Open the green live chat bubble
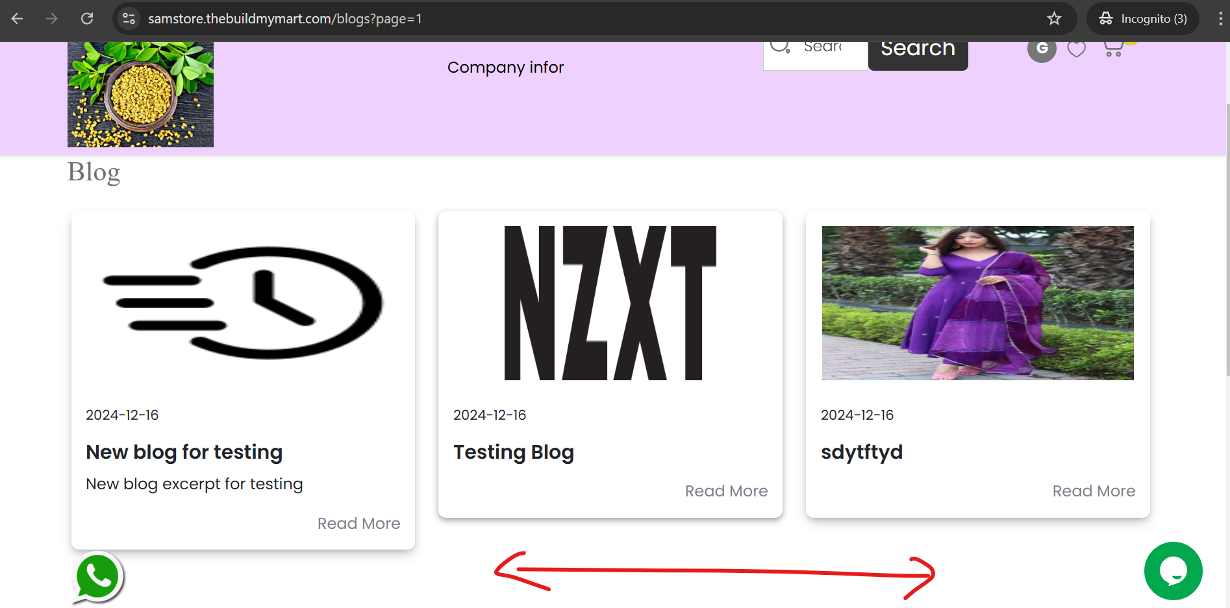 click(x=1174, y=571)
